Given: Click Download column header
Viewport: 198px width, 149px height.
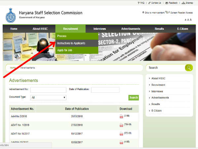Looking at the screenshot, I should (126, 109).
